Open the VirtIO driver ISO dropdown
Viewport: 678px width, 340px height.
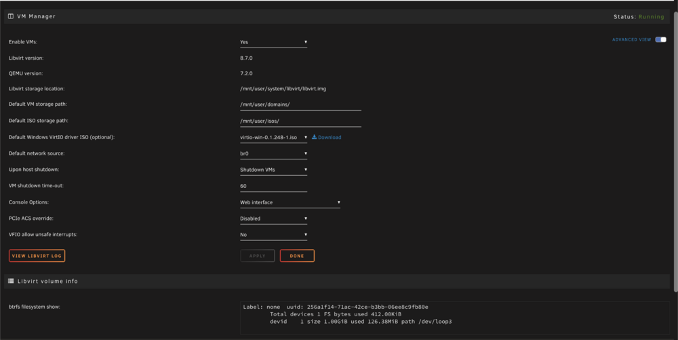[x=274, y=138]
